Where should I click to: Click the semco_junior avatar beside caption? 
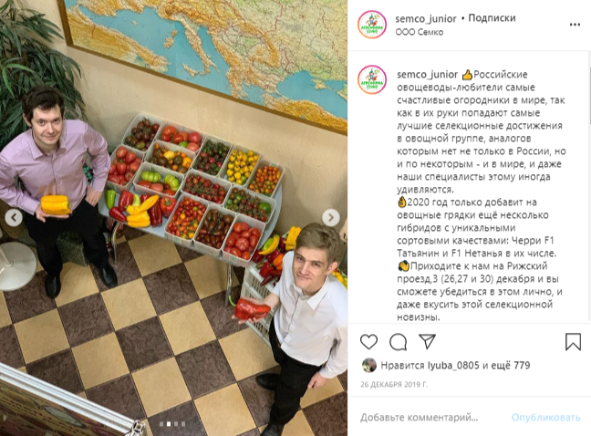372,79
